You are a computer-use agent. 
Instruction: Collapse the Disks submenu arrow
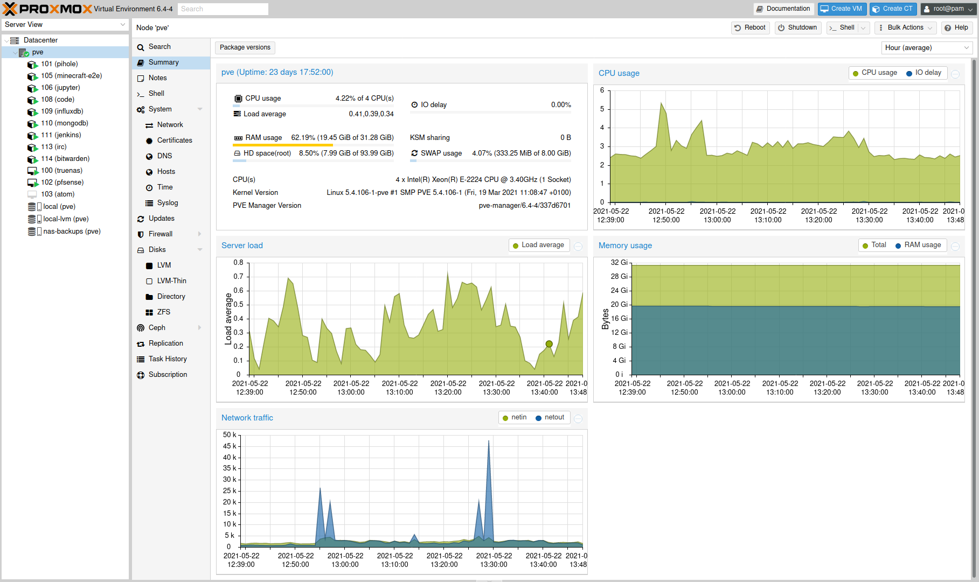200,250
